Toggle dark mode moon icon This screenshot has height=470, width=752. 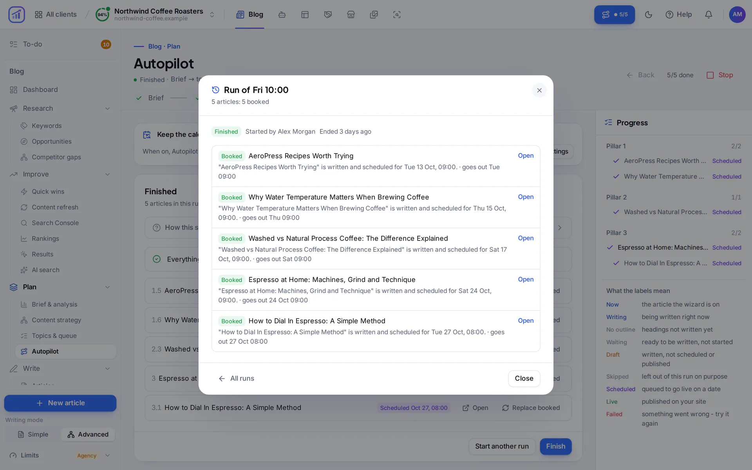tap(649, 14)
